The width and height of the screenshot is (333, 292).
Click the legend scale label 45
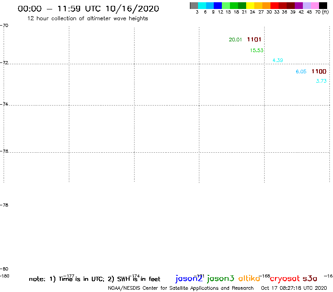click(309, 12)
